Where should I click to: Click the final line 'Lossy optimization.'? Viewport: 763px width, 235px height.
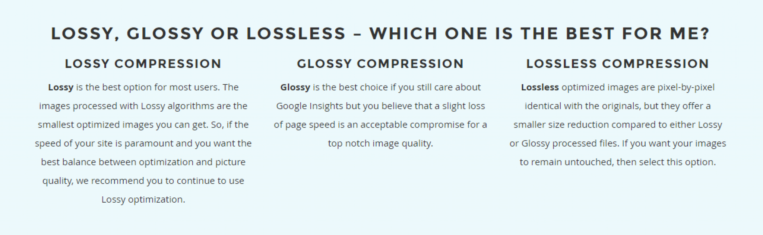143,200
